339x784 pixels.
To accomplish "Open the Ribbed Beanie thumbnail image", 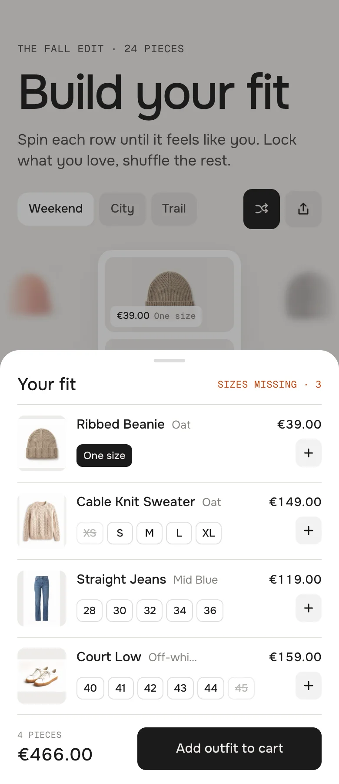I will 42,443.
